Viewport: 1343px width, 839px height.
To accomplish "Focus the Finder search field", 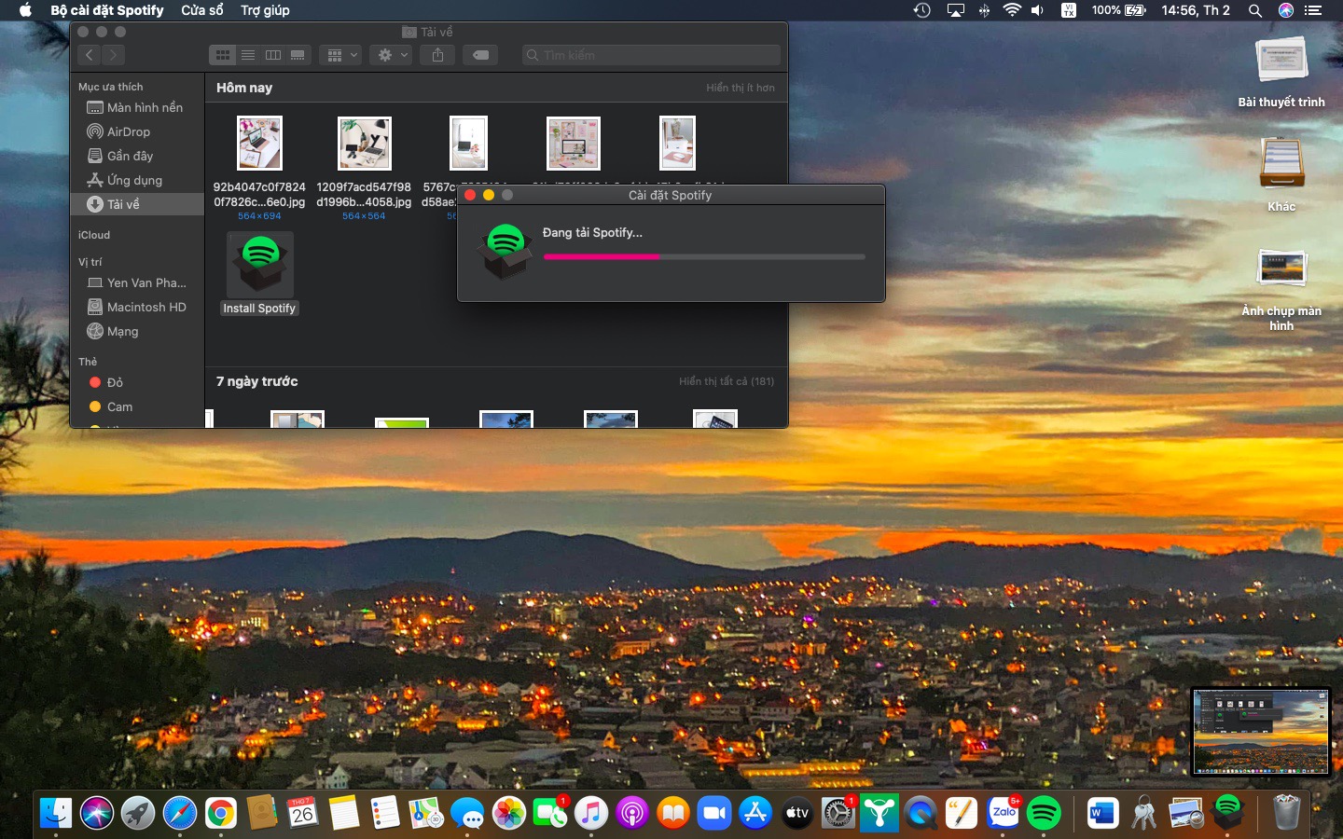I will (x=651, y=56).
